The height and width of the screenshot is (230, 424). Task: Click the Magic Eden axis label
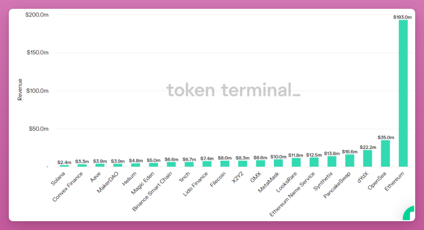coord(143,183)
